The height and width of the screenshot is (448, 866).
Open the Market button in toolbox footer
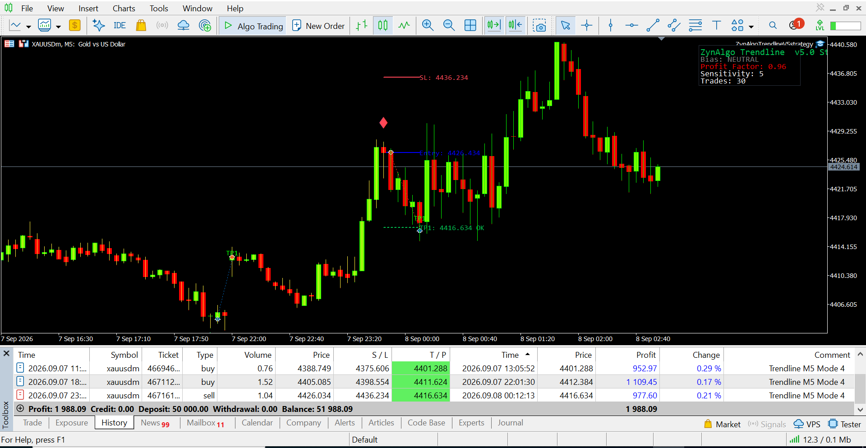click(x=722, y=424)
